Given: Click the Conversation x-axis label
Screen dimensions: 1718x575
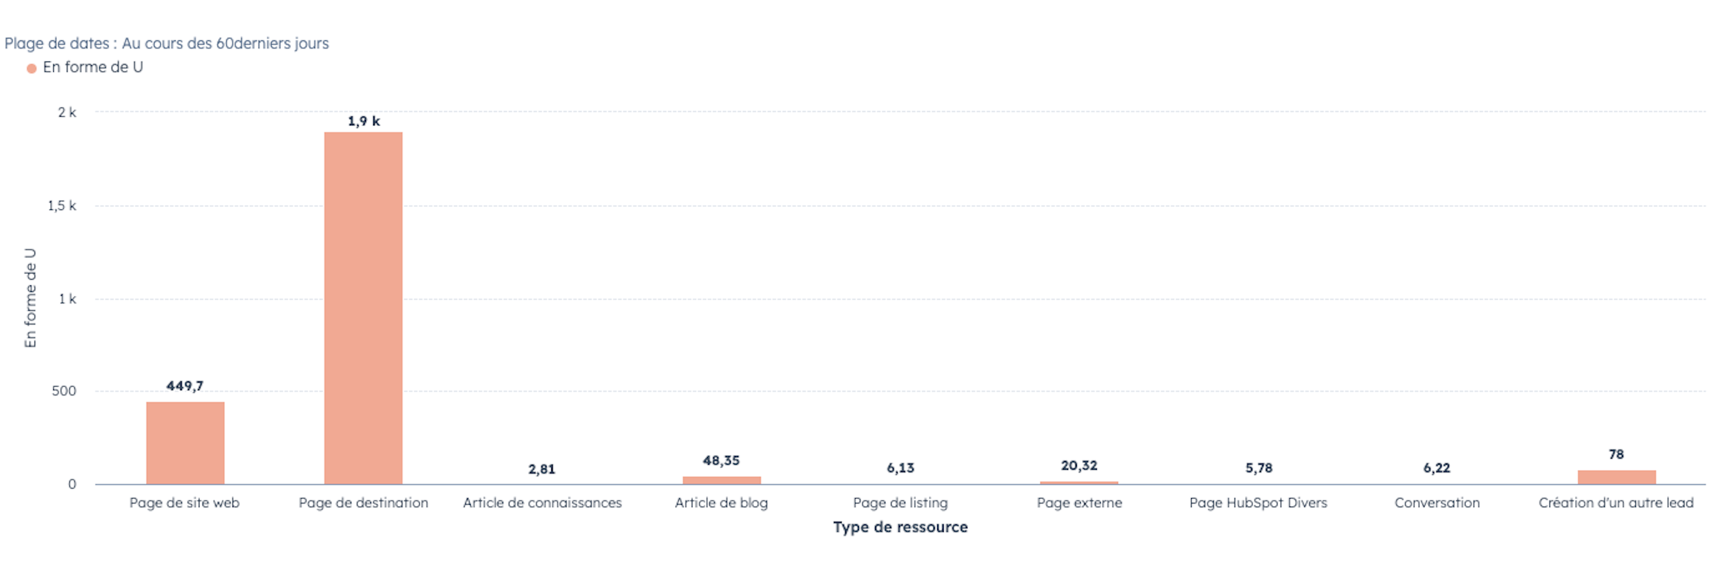Looking at the screenshot, I should (x=1437, y=503).
